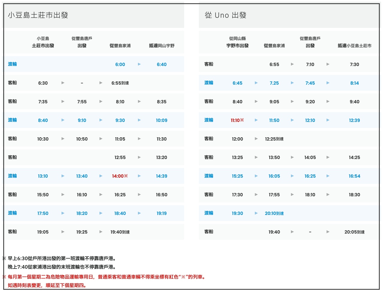Select the 10:09 arrival time

tap(162, 120)
